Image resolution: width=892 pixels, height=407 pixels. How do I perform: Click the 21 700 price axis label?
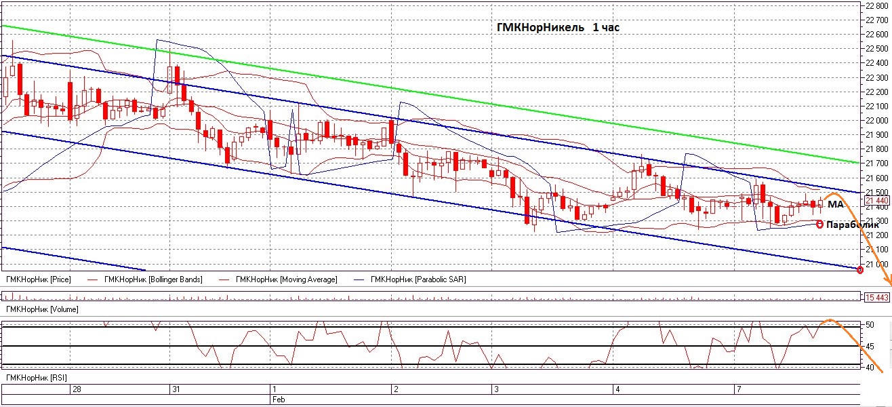(877, 163)
